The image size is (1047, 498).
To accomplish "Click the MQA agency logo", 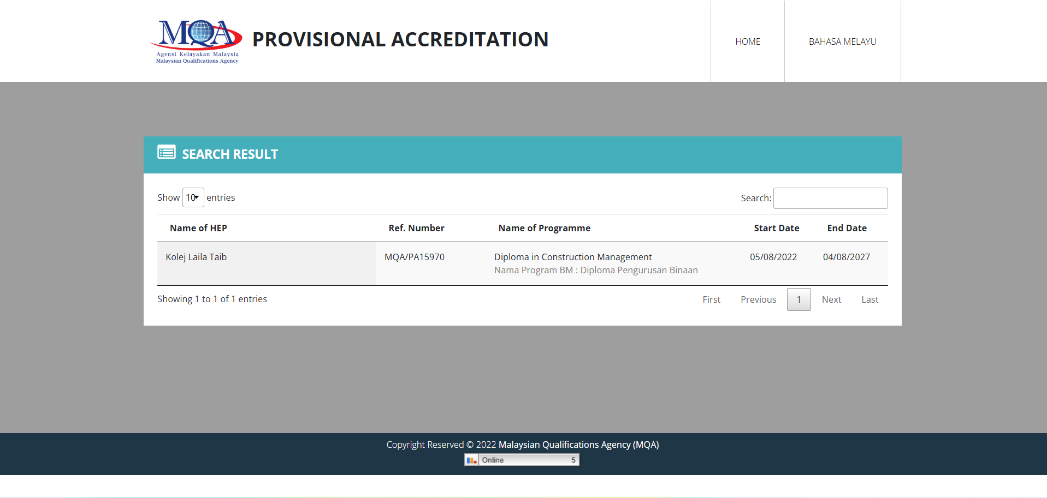I will (x=196, y=41).
